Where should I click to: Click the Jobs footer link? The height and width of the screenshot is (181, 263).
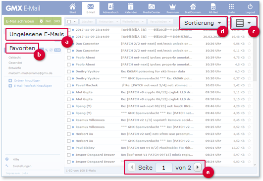[x=25, y=173]
